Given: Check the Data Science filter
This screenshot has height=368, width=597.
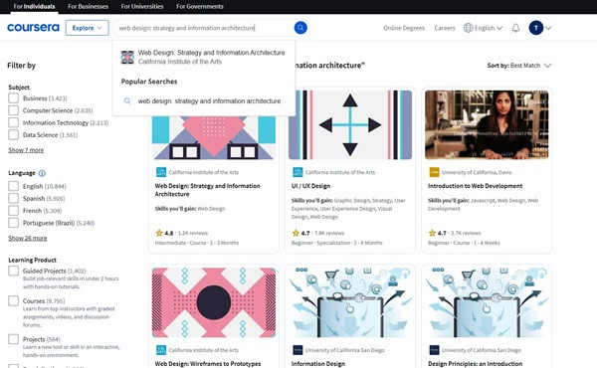Looking at the screenshot, I should [x=13, y=134].
